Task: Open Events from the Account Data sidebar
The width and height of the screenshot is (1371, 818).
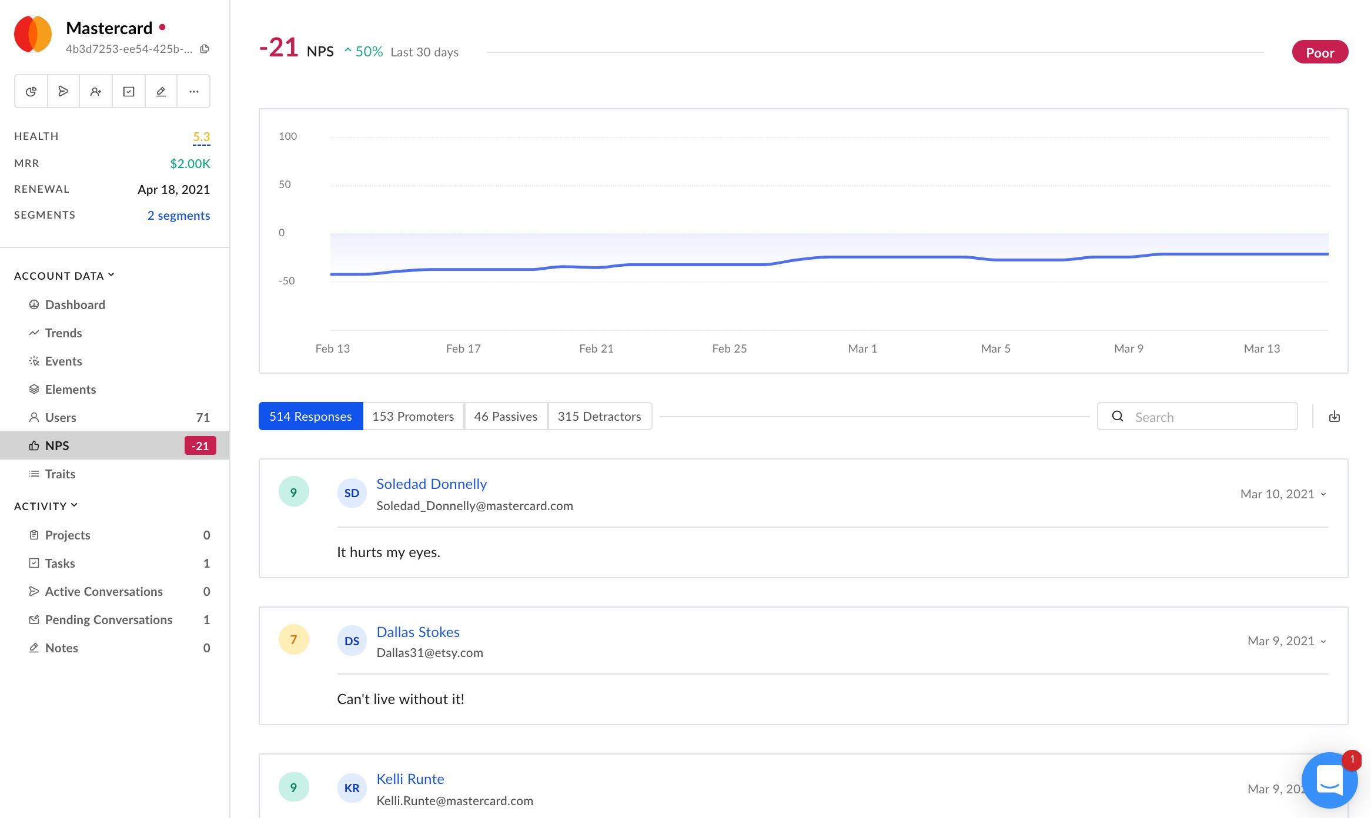Action: tap(63, 361)
